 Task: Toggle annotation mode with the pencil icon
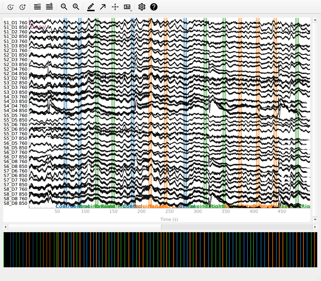pyautogui.click(x=91, y=7)
